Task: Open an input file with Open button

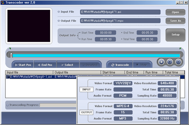Action: (175, 12)
